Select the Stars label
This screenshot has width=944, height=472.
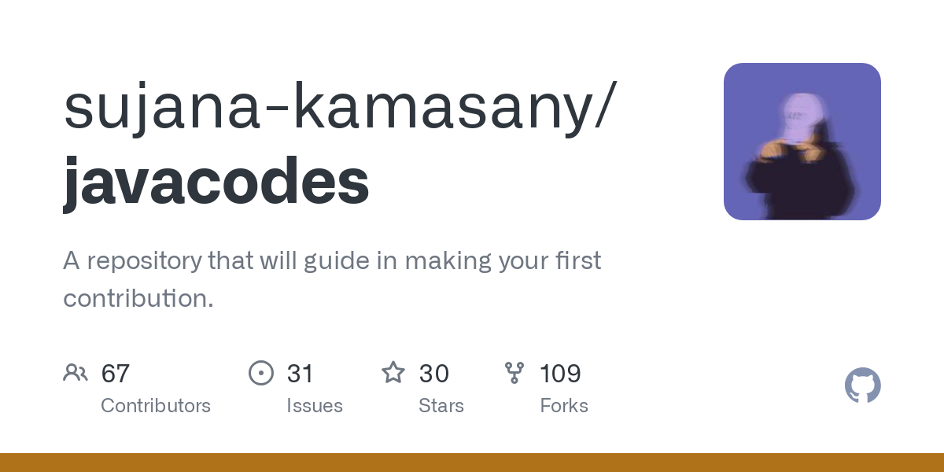point(441,406)
